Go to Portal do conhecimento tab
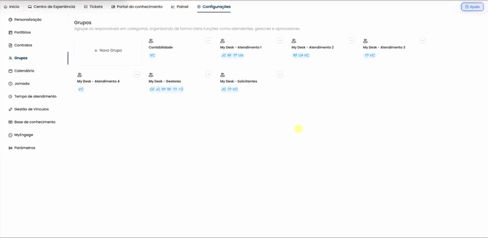488x238 pixels. click(137, 7)
